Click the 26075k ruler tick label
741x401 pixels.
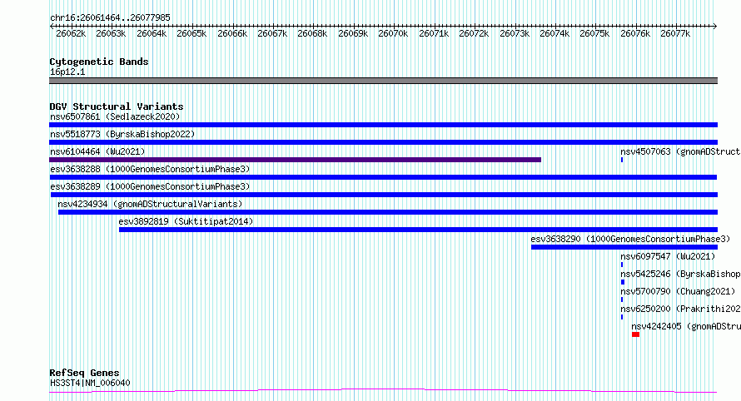595,33
